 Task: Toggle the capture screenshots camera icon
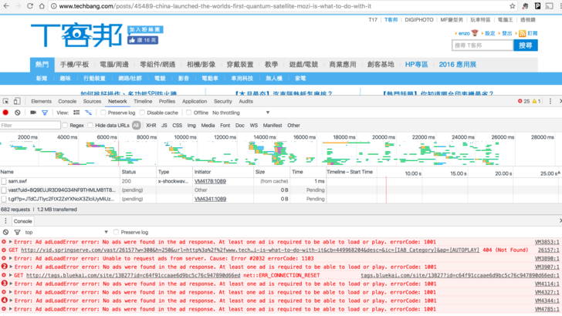(32, 113)
